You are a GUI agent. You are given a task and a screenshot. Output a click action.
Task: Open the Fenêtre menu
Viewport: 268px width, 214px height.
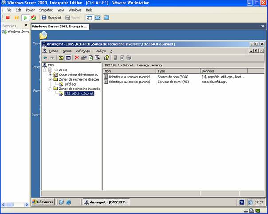tap(100, 51)
